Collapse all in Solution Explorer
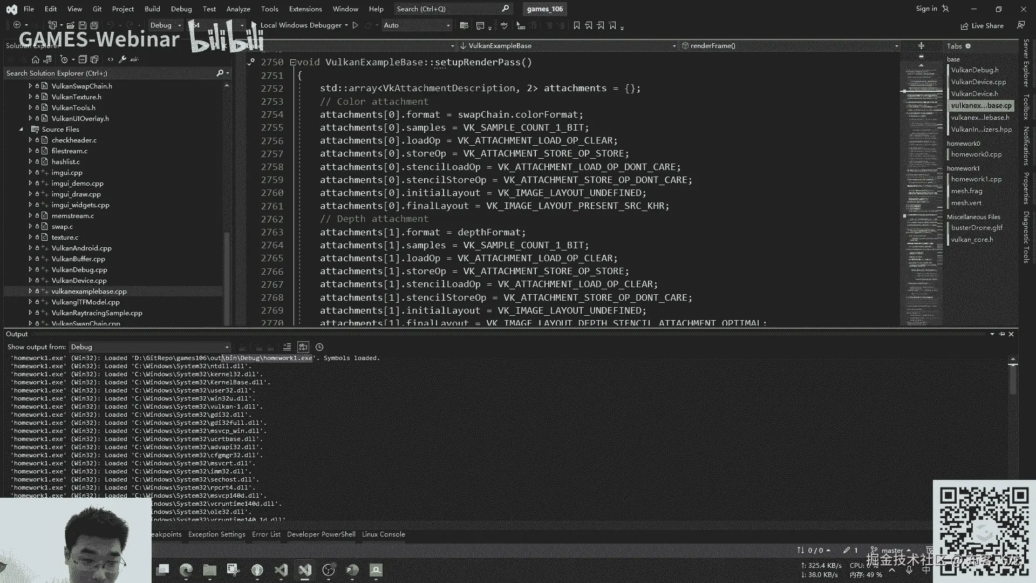The width and height of the screenshot is (1036, 583). click(x=83, y=59)
